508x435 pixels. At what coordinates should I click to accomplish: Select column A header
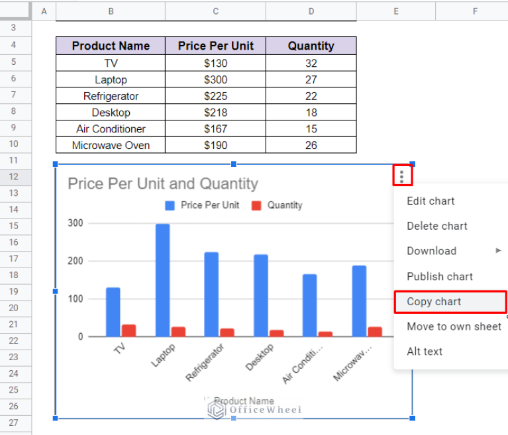pyautogui.click(x=44, y=11)
